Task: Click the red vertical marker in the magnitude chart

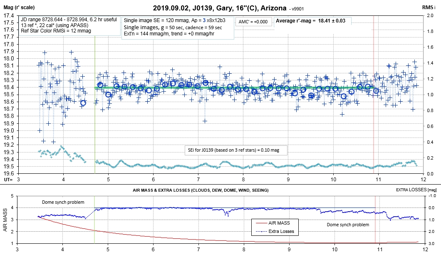Action: click(x=374, y=95)
